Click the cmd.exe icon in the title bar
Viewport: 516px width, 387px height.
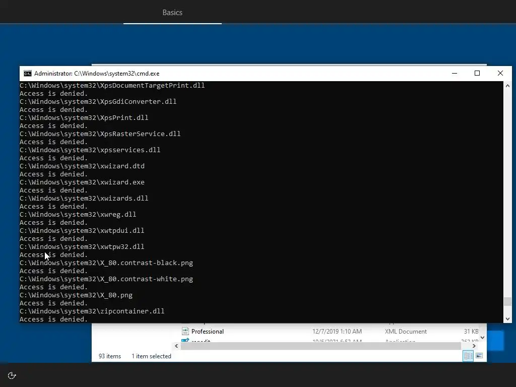(x=28, y=74)
